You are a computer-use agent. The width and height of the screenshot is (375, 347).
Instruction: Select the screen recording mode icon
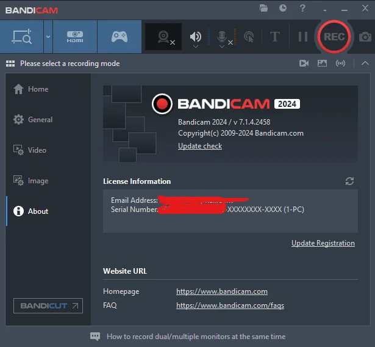pyautogui.click(x=22, y=37)
